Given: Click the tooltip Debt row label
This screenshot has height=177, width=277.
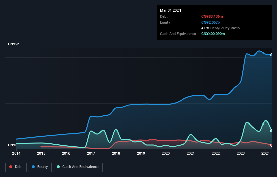Looking at the screenshot, I should coord(164,16).
